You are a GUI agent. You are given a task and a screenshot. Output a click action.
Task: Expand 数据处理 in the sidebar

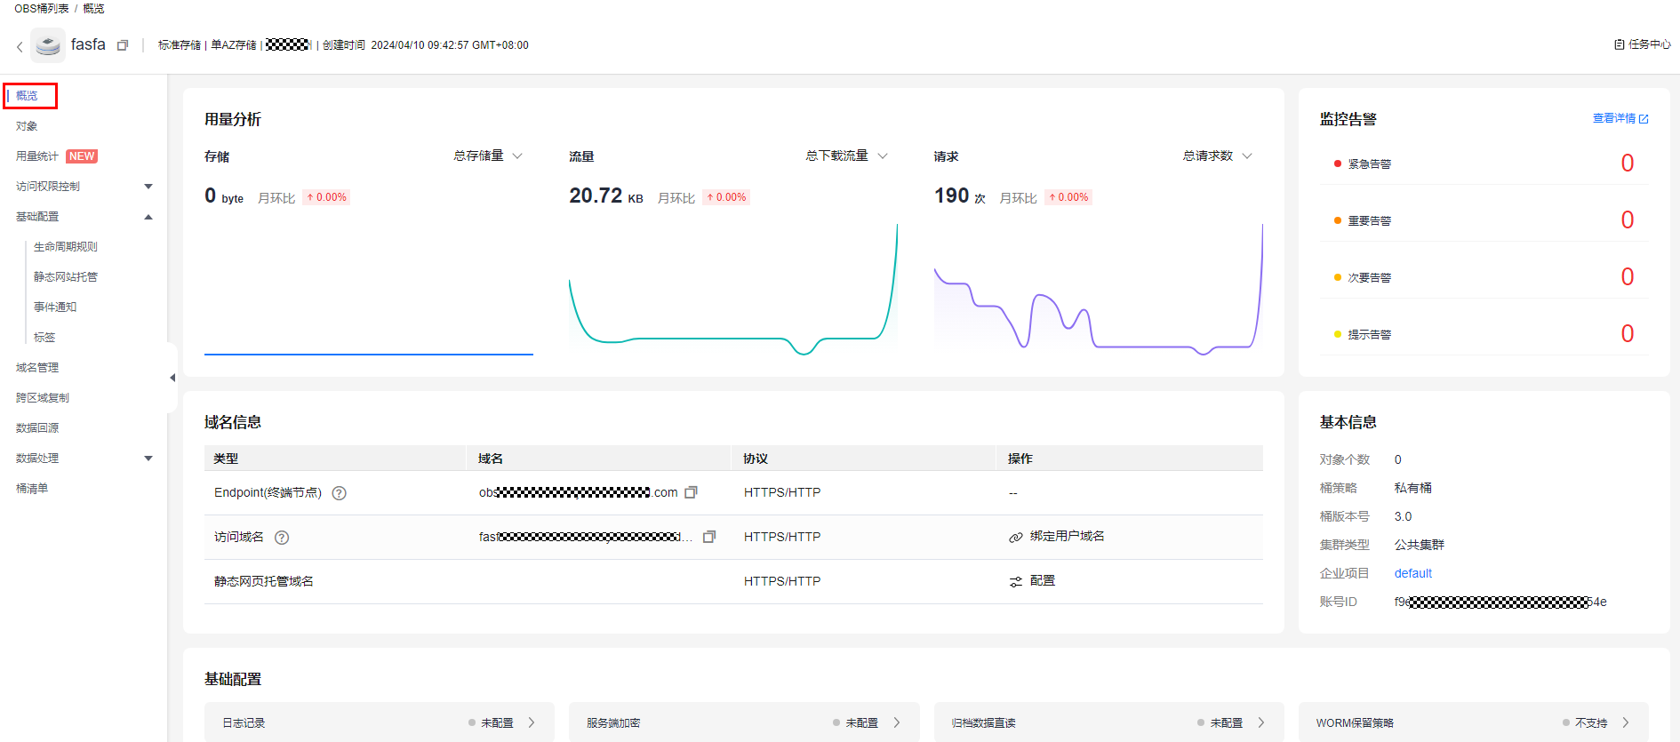(x=148, y=459)
